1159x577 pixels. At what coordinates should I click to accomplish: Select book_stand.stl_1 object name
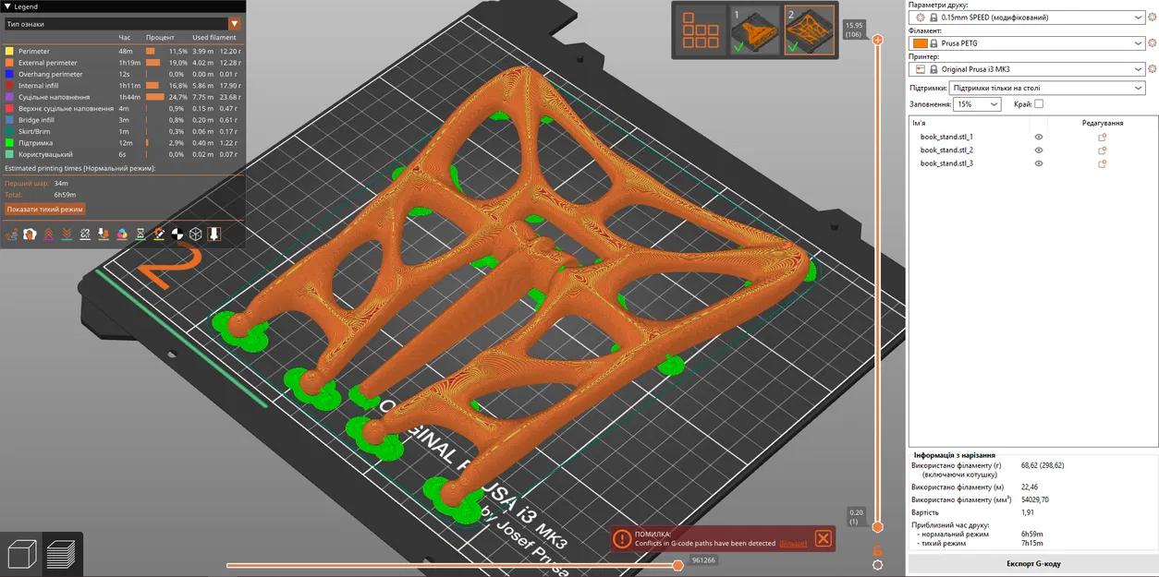pyautogui.click(x=946, y=137)
